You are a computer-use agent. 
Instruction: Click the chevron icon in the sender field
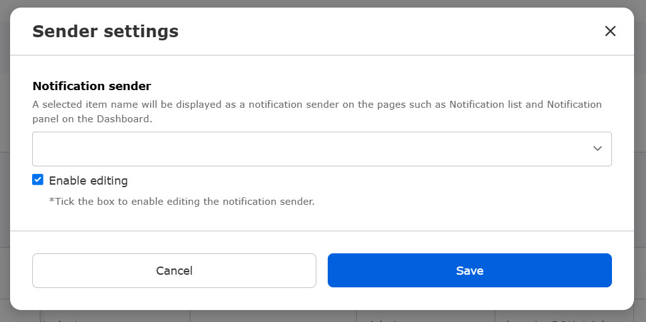tap(597, 149)
